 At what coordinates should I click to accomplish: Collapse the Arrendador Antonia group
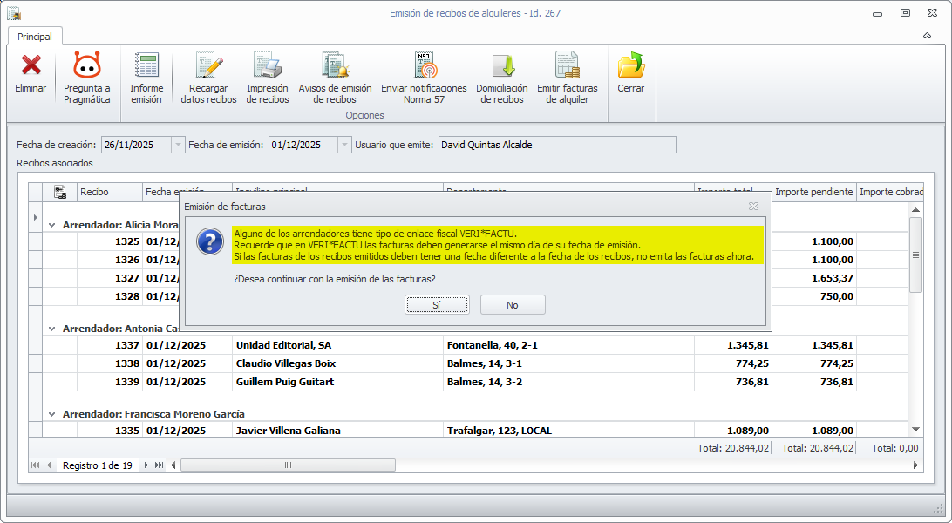[51, 329]
